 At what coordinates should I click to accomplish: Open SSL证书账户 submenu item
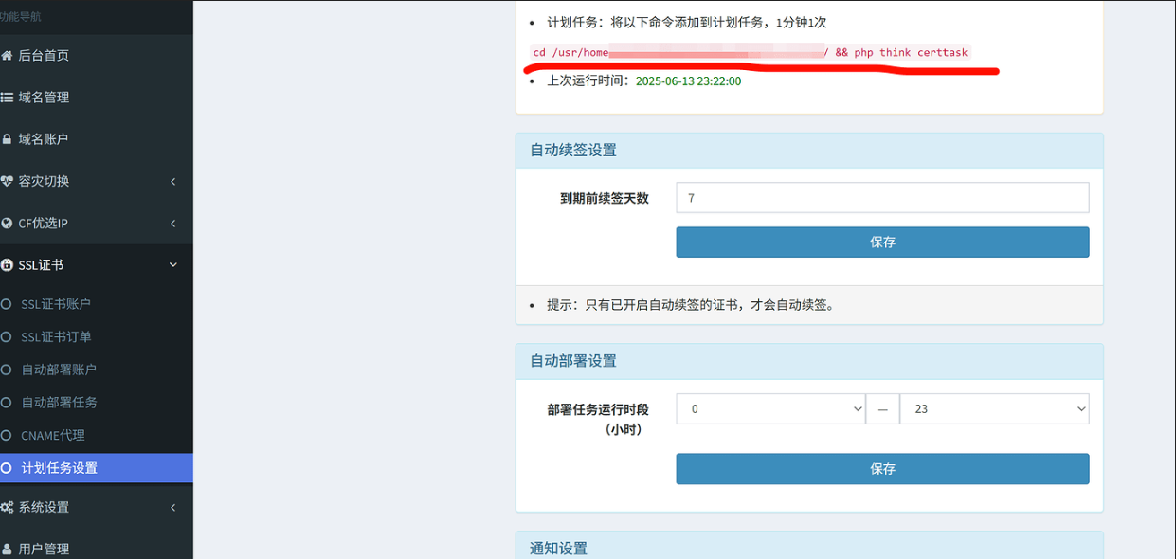pos(56,304)
